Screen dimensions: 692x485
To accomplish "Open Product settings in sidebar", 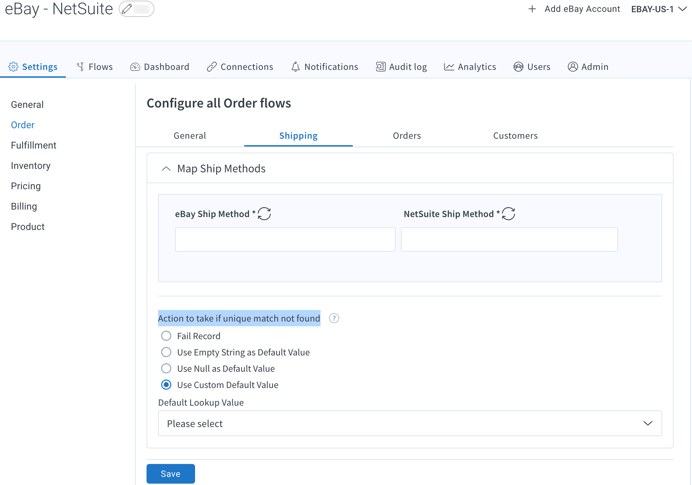I will pyautogui.click(x=28, y=227).
